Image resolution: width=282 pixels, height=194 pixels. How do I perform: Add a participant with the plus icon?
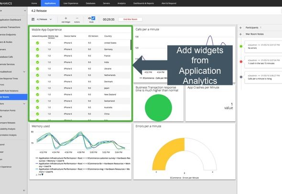pos(240,28)
